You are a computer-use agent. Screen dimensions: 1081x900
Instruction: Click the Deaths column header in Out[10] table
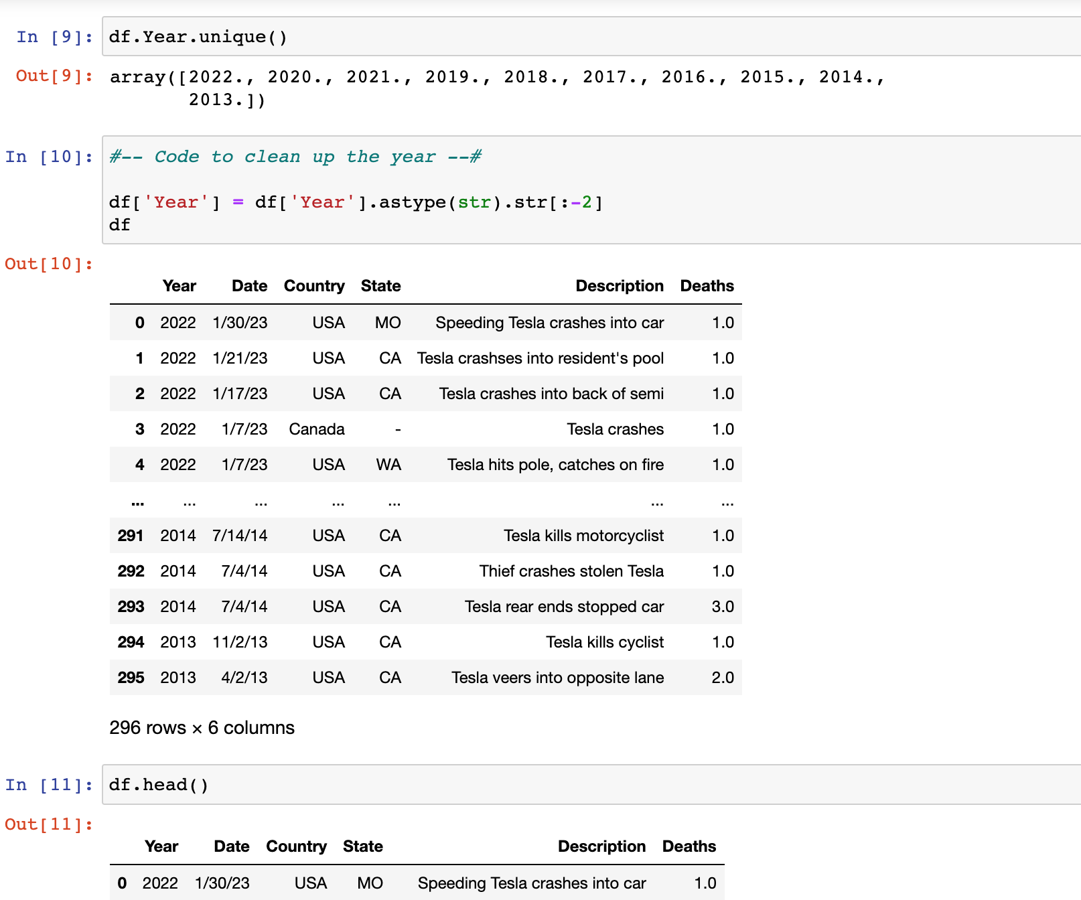point(707,286)
